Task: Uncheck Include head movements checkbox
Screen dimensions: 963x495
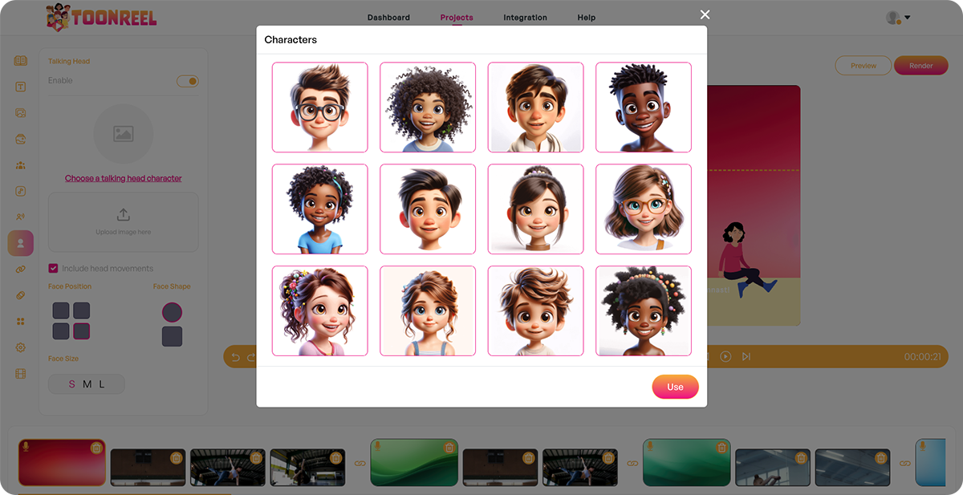Action: tap(54, 269)
